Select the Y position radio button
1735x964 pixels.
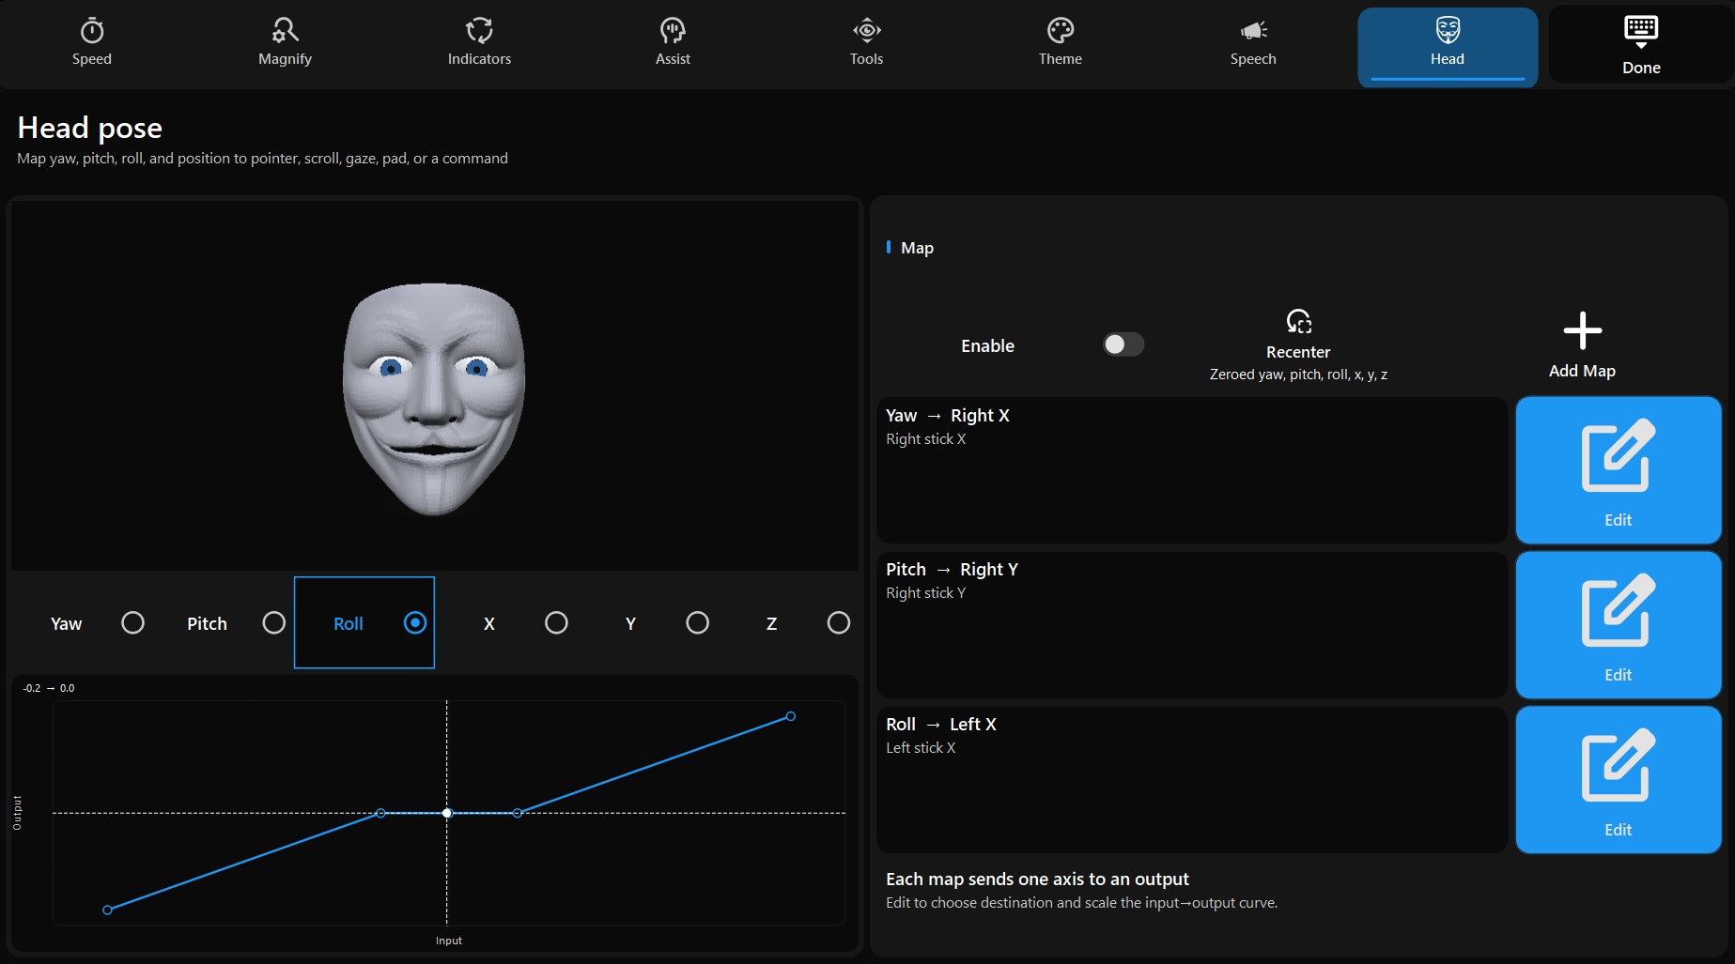click(697, 623)
